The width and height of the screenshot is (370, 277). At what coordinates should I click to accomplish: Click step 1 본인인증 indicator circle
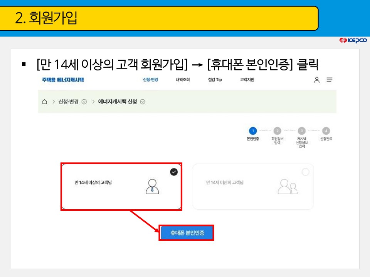[253, 130]
